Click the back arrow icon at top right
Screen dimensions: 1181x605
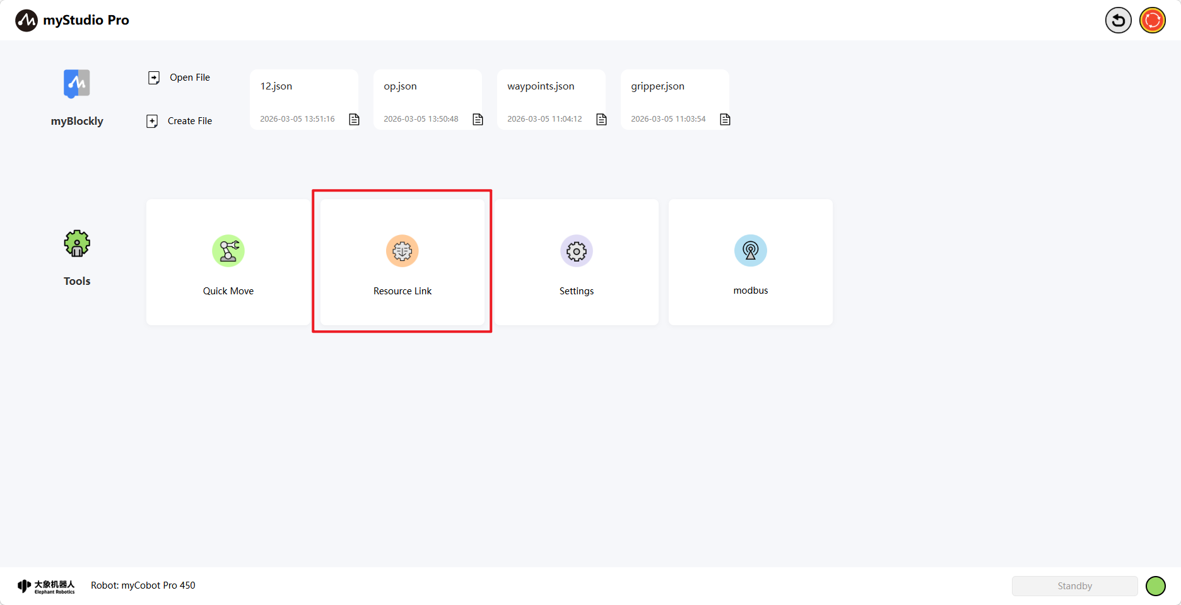pos(1118,20)
